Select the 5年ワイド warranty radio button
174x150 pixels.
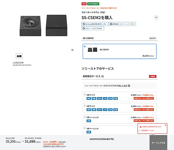click(x=85, y=95)
